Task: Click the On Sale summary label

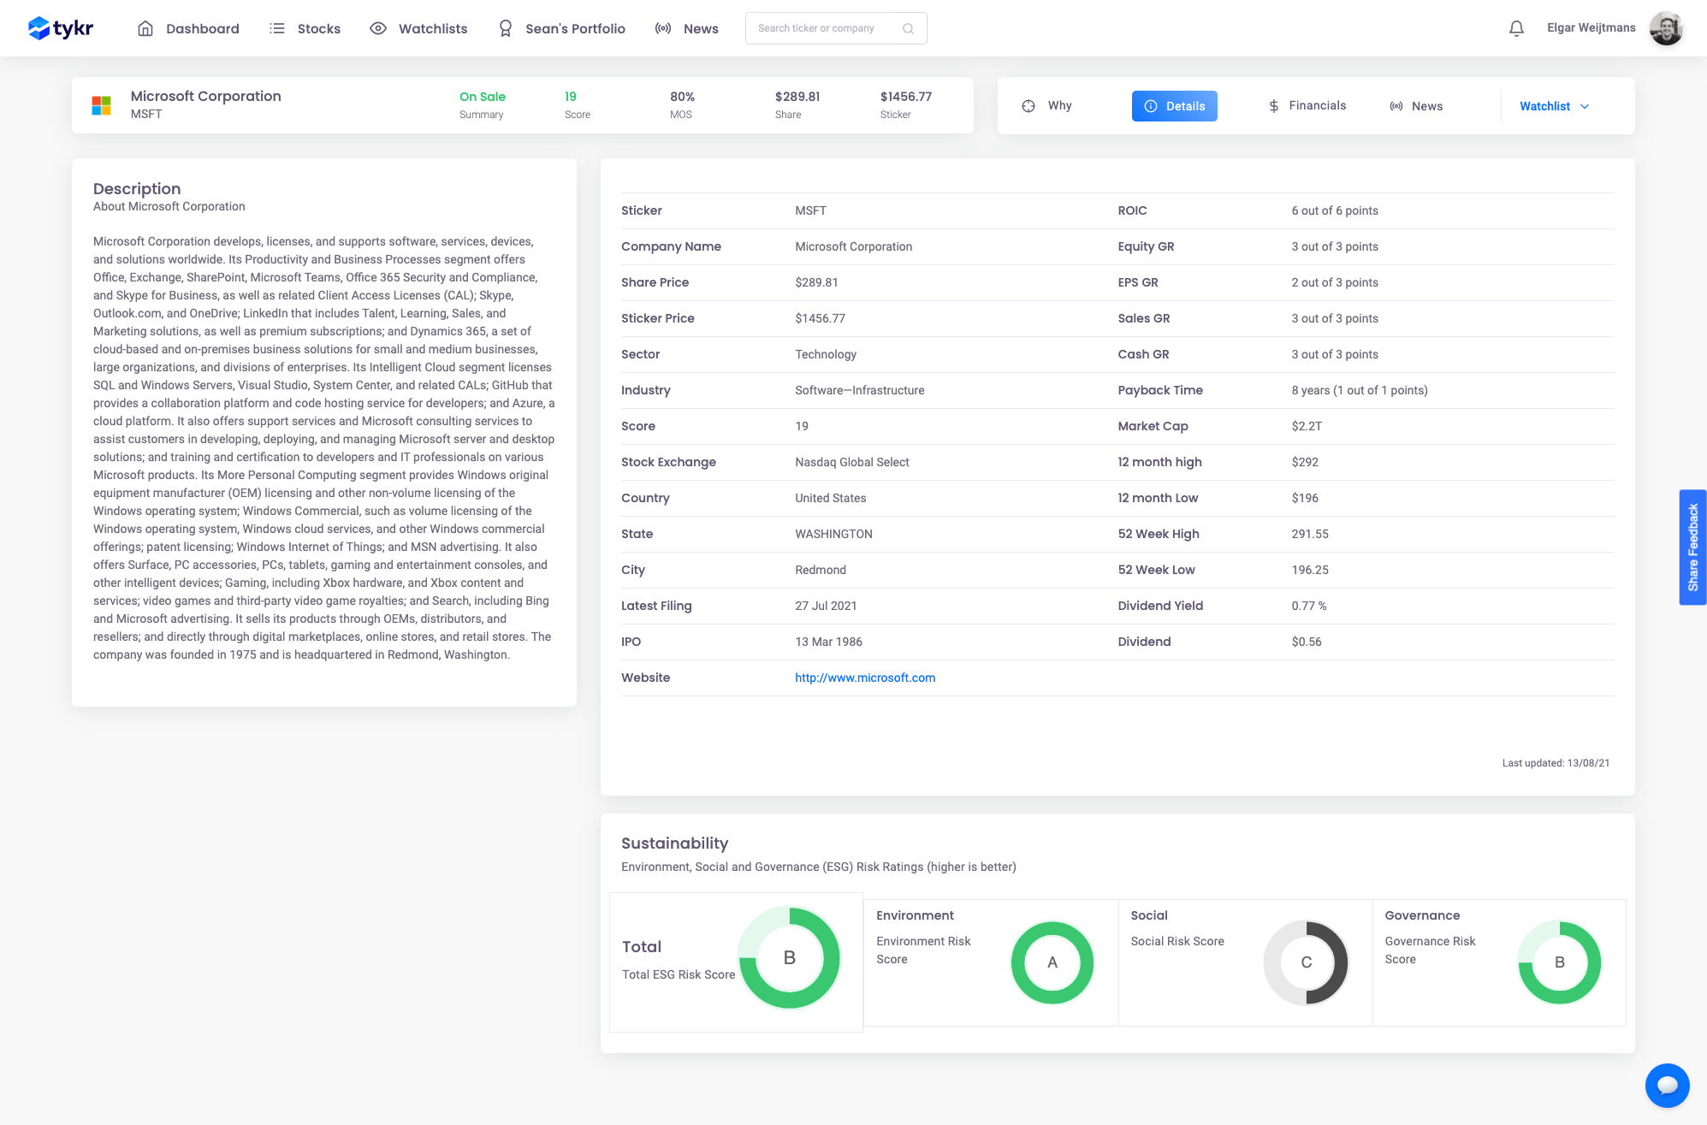Action: pos(483,97)
